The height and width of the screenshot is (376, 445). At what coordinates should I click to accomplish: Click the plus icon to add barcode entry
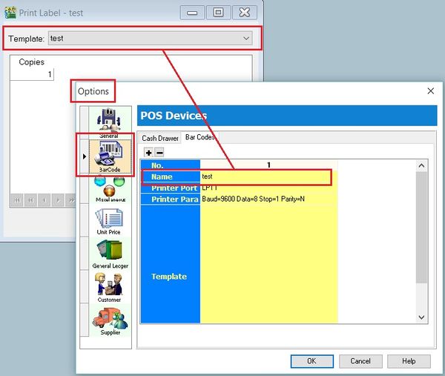(148, 152)
